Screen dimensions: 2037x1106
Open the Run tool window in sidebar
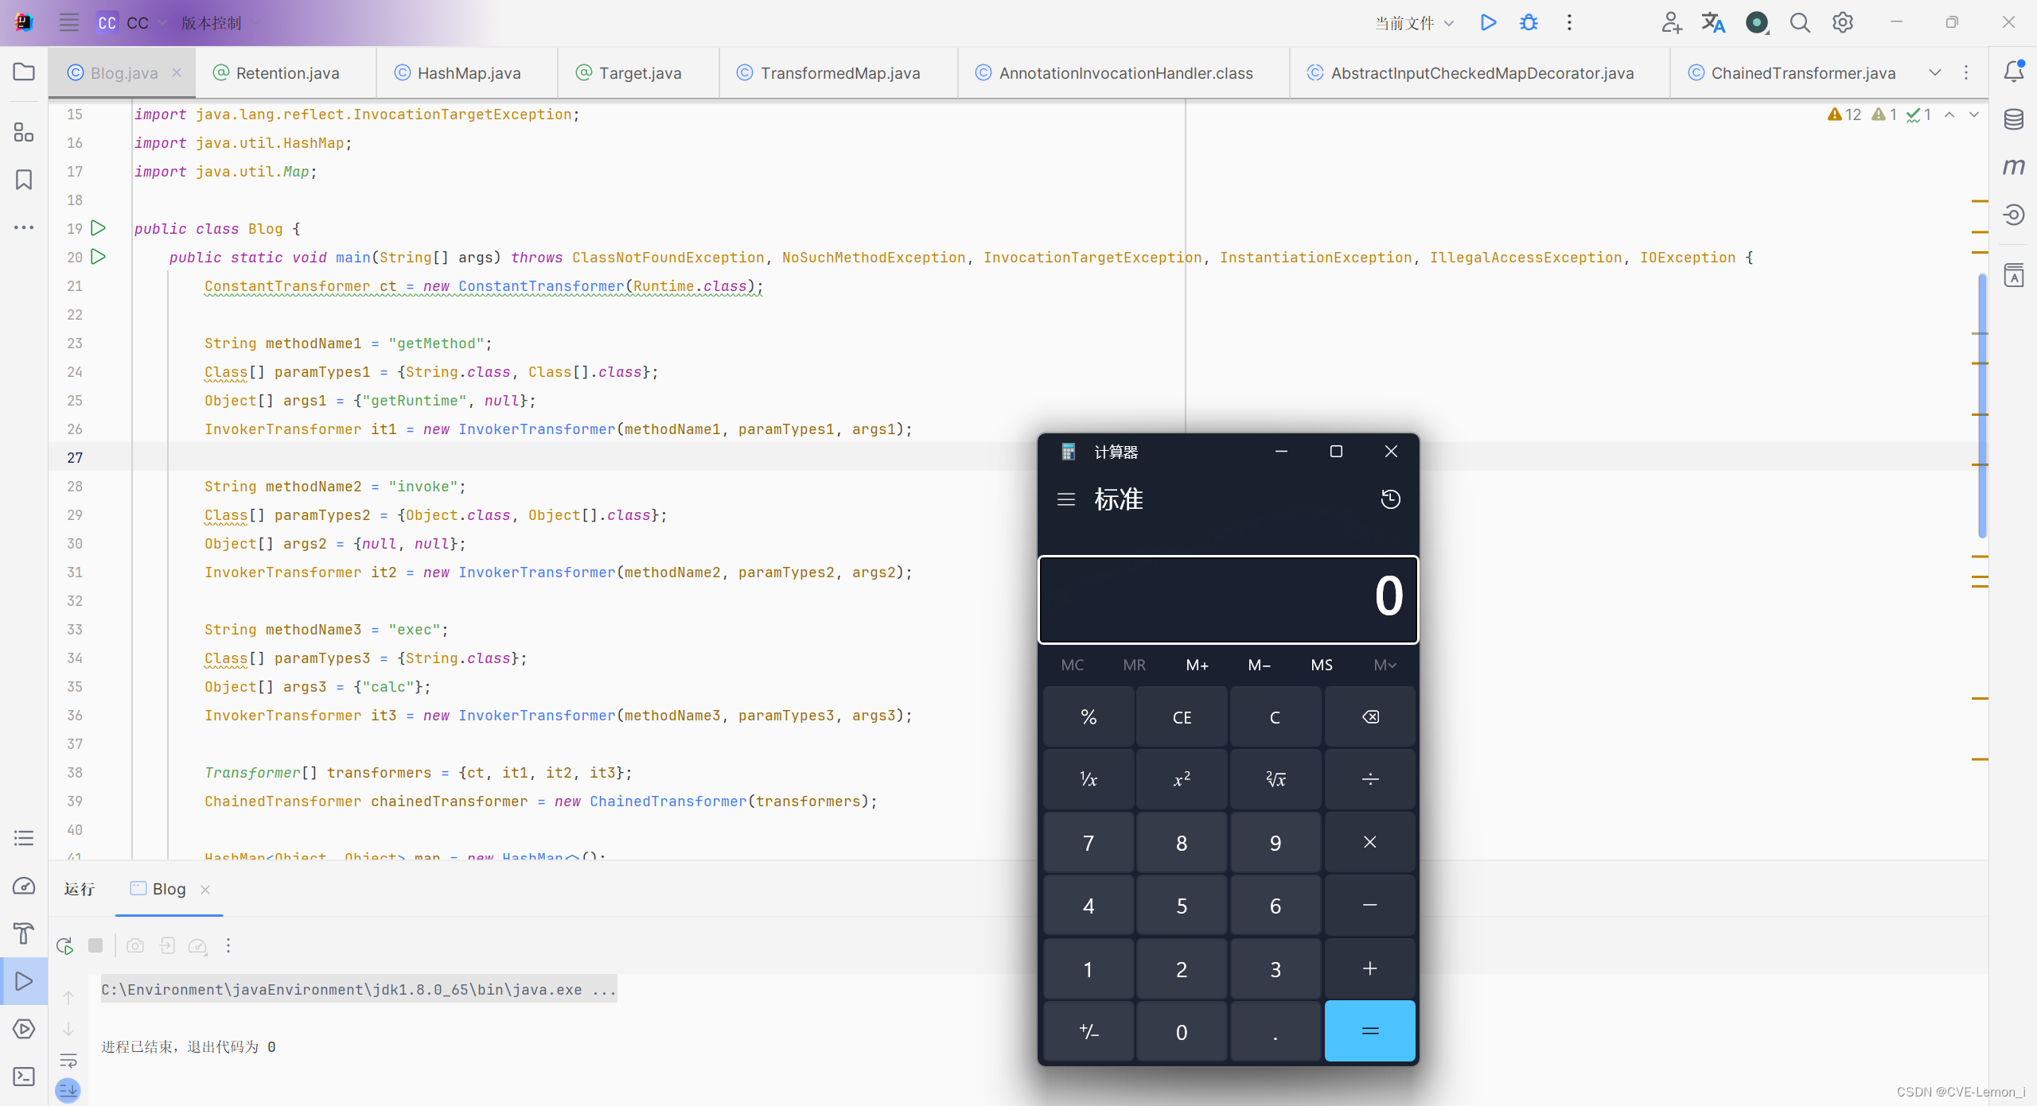24,981
